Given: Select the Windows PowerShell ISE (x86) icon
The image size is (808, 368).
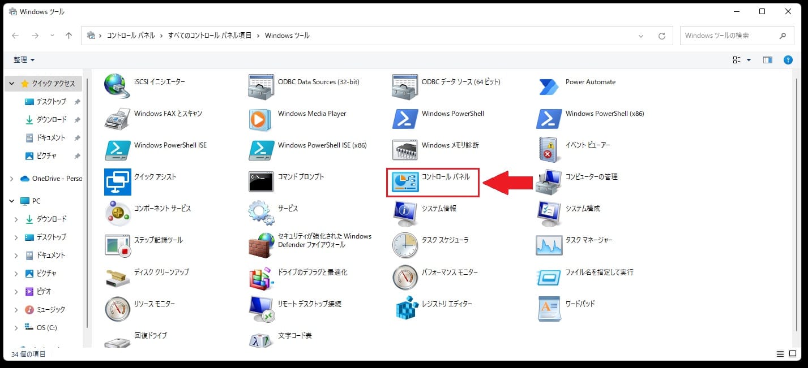Looking at the screenshot, I should (x=261, y=150).
